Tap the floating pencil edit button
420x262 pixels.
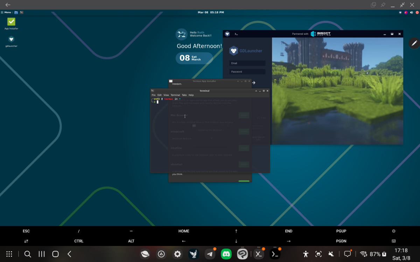pos(414,43)
